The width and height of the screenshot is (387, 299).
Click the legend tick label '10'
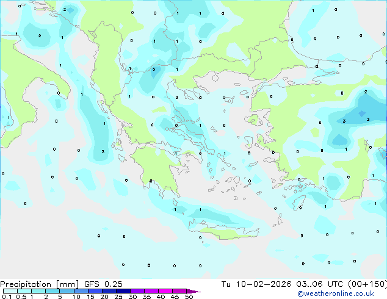tap(76, 297)
